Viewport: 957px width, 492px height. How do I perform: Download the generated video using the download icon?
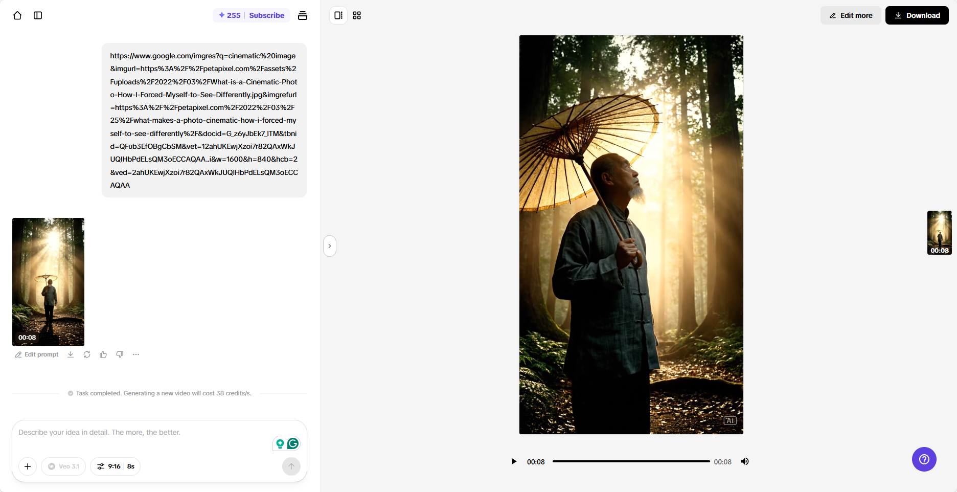(x=71, y=354)
